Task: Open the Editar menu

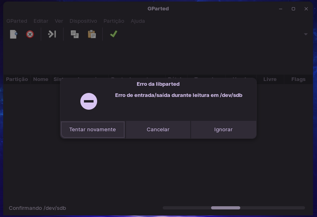Action: tap(41, 21)
